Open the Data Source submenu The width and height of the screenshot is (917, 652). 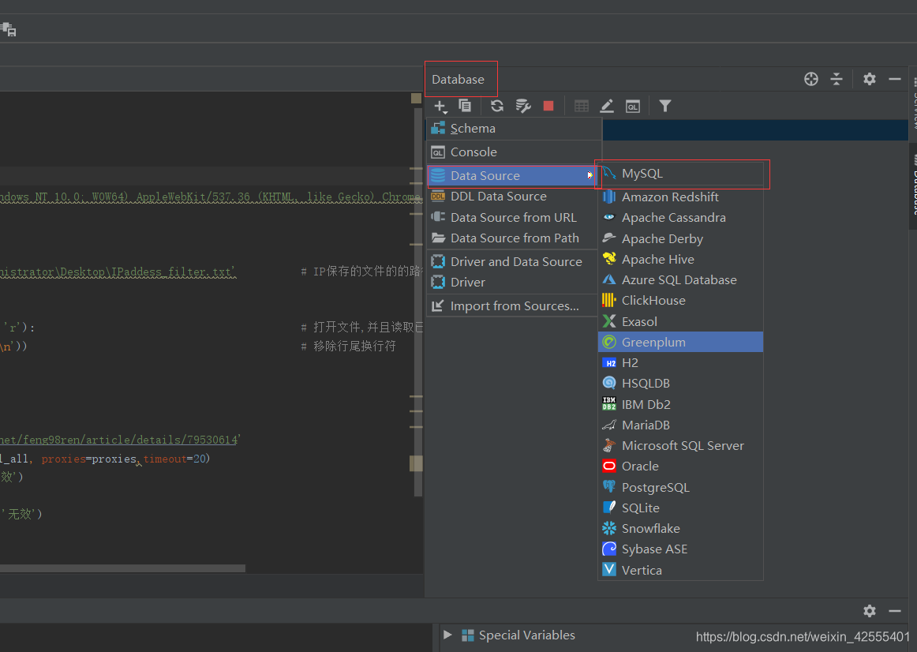(x=511, y=175)
